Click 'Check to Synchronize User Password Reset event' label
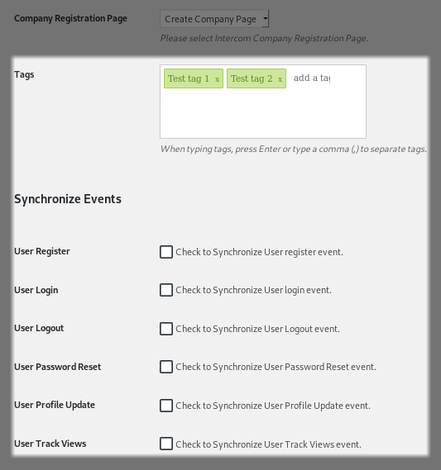Screen dimensions: 441x470 [276, 367]
